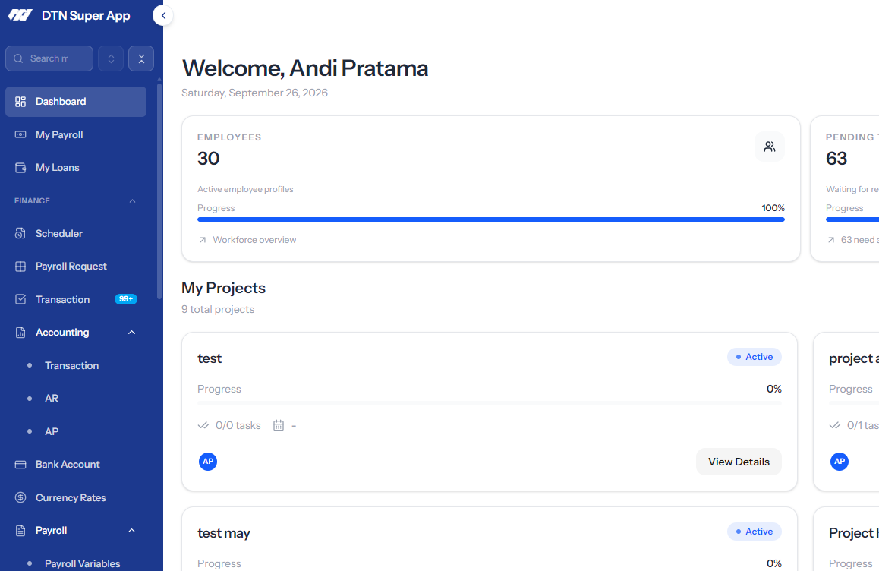Open AR under Accounting
879x571 pixels.
tap(52, 398)
